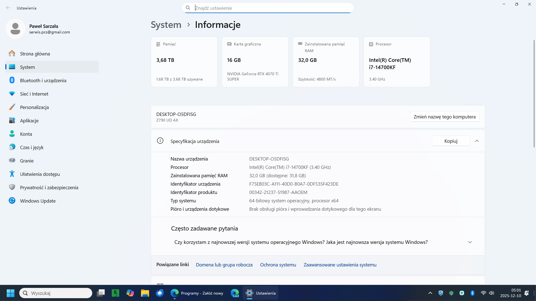The height and width of the screenshot is (301, 536).
Task: Open Czas i język settings
Action: coord(32,147)
